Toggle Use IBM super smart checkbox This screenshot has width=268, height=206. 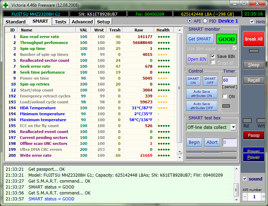(x=234, y=48)
